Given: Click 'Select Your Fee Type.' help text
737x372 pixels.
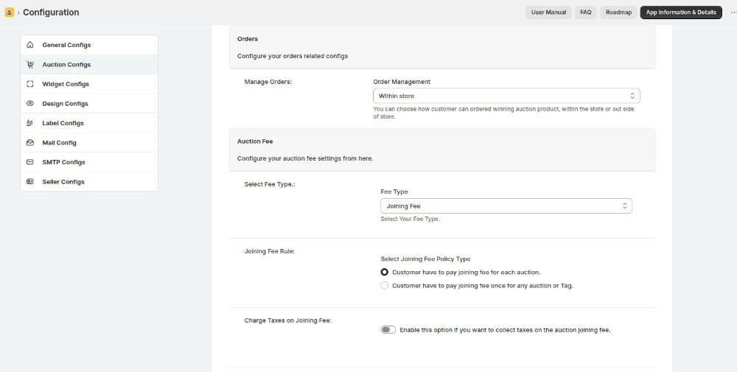Looking at the screenshot, I should click(410, 219).
